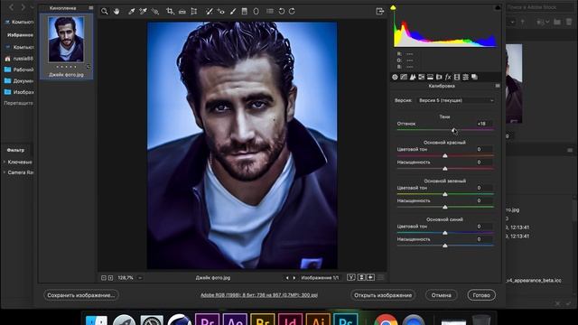Select the Radial Filter tool
Image resolution: width=578 pixels, height=325 pixels.
coord(256,12)
